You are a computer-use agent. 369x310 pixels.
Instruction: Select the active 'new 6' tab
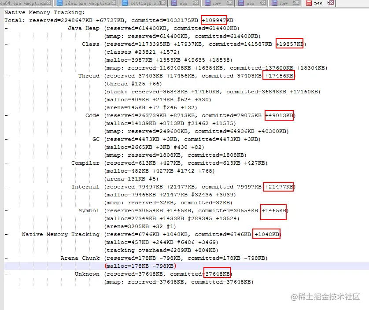coord(318,3)
